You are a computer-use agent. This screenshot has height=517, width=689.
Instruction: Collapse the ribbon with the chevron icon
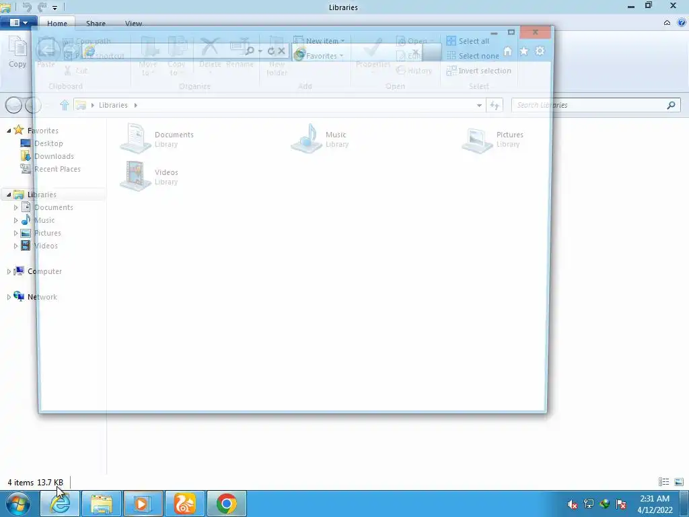click(x=667, y=23)
